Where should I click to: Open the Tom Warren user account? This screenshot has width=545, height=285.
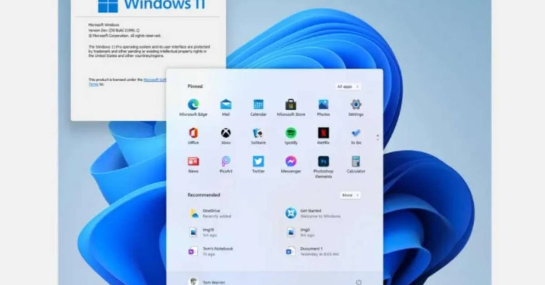tap(207, 282)
